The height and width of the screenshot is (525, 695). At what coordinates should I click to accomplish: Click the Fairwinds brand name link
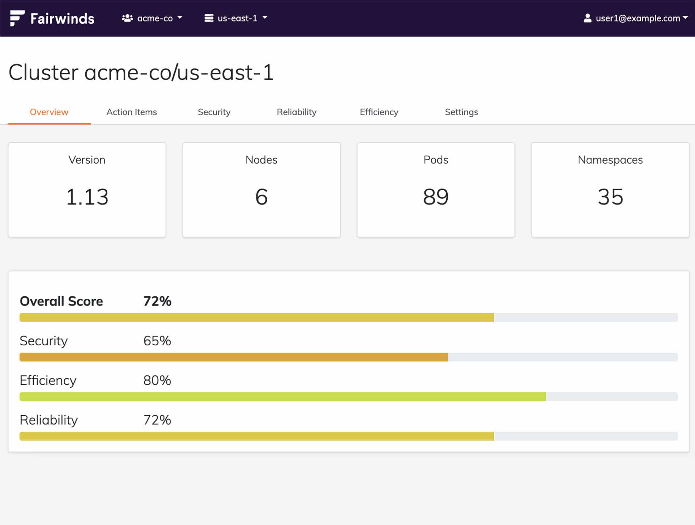[x=63, y=19]
